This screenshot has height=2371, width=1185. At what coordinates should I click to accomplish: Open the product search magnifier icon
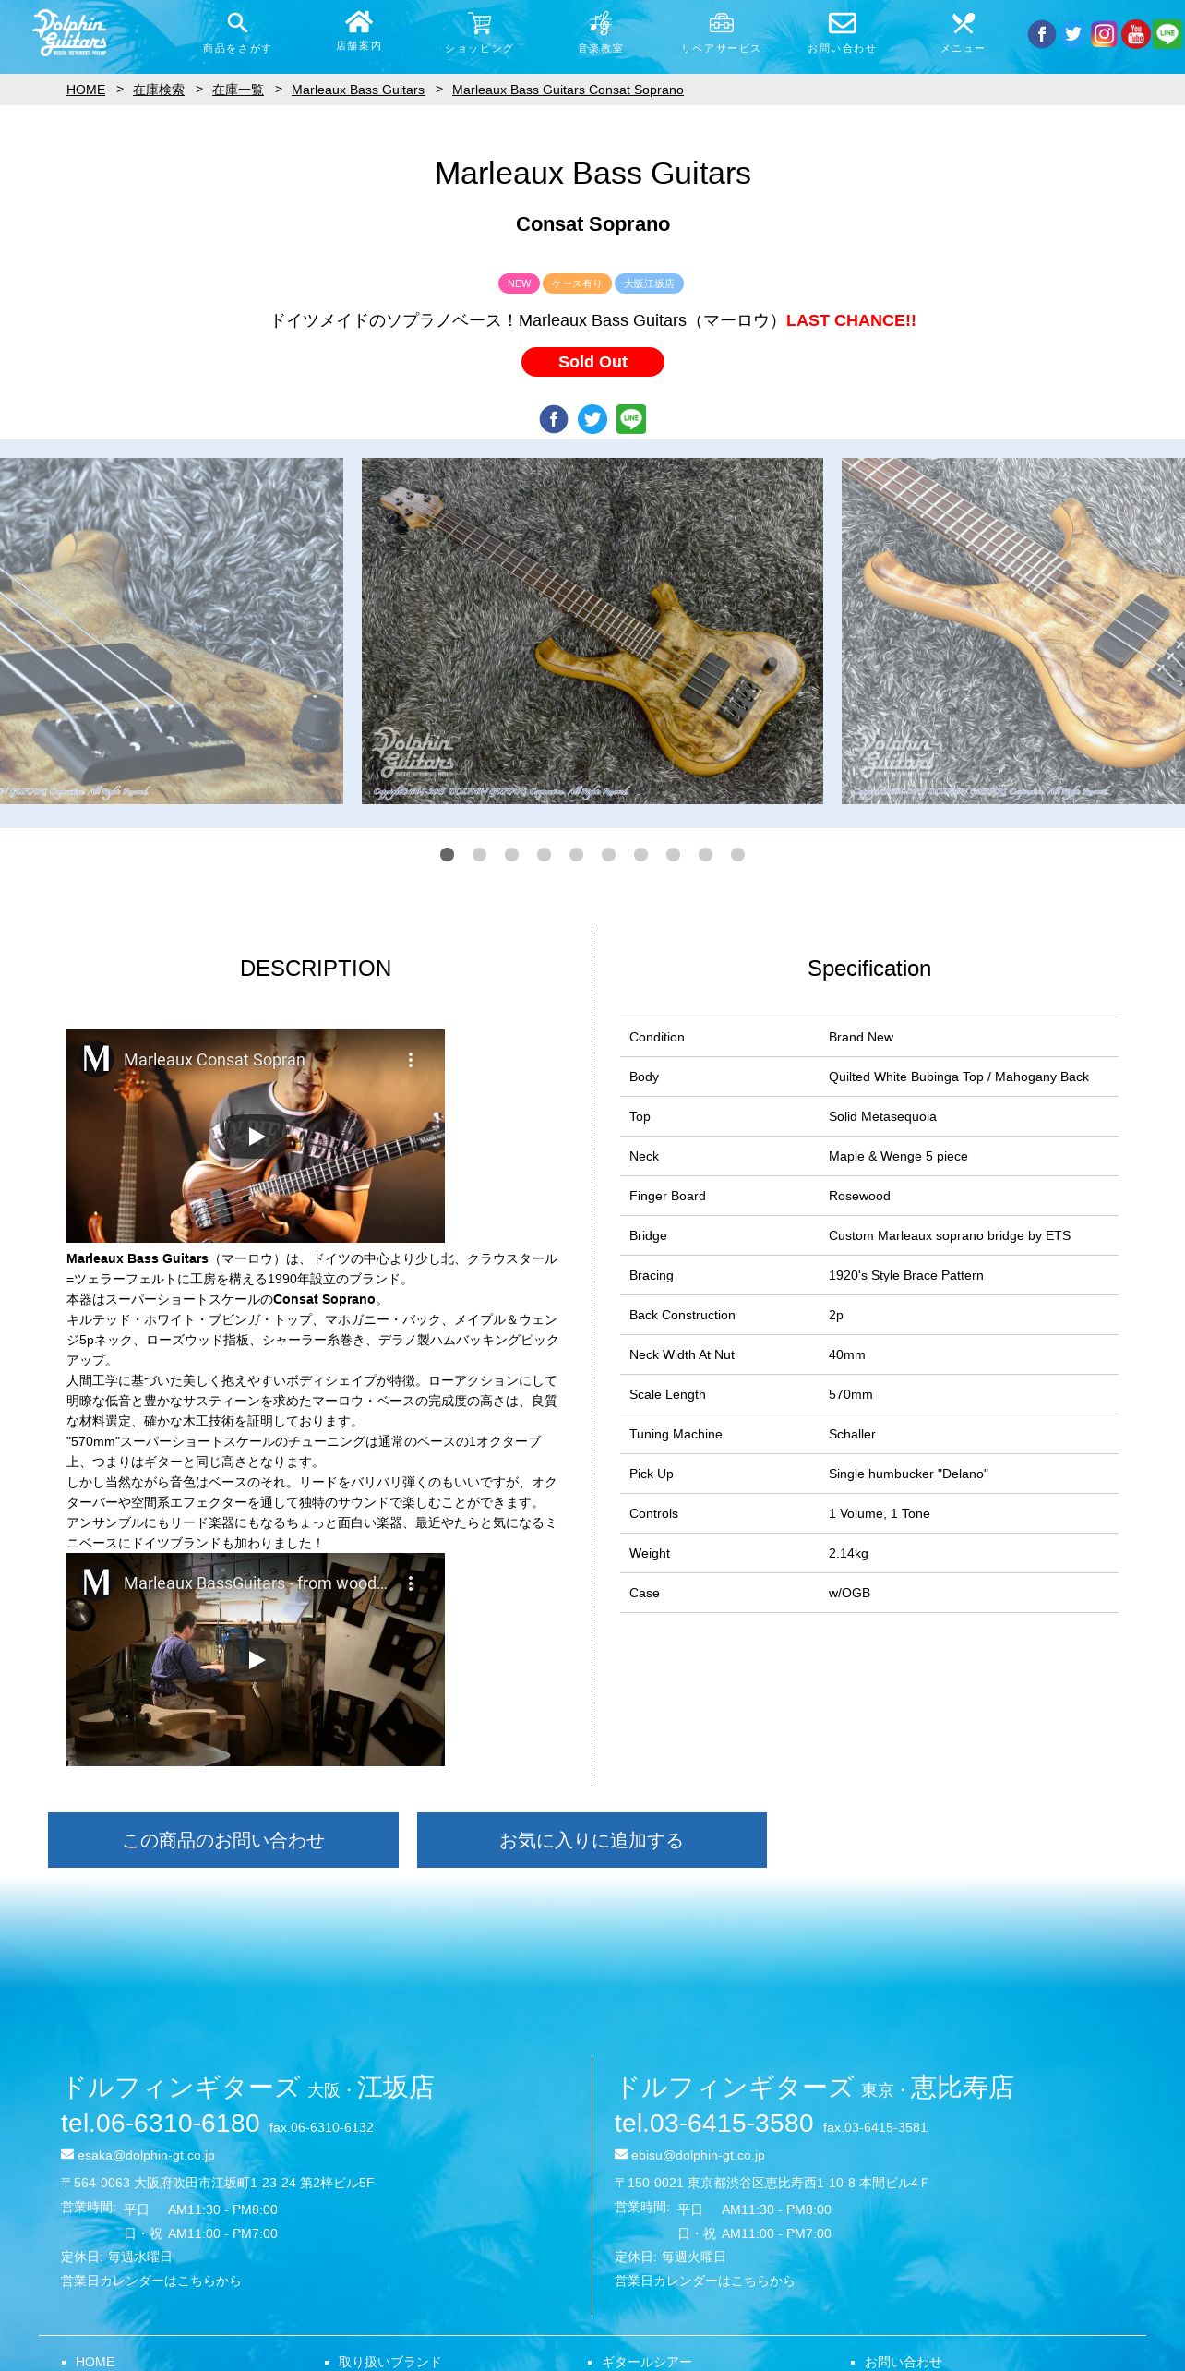click(237, 23)
